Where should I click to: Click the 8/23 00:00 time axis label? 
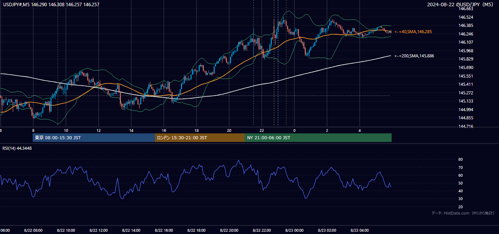click(294, 230)
